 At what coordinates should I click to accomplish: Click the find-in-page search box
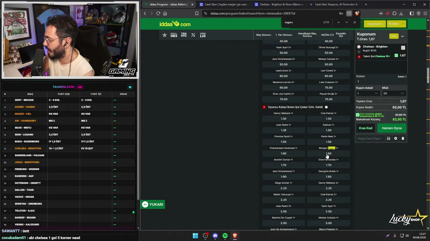click(x=302, y=22)
